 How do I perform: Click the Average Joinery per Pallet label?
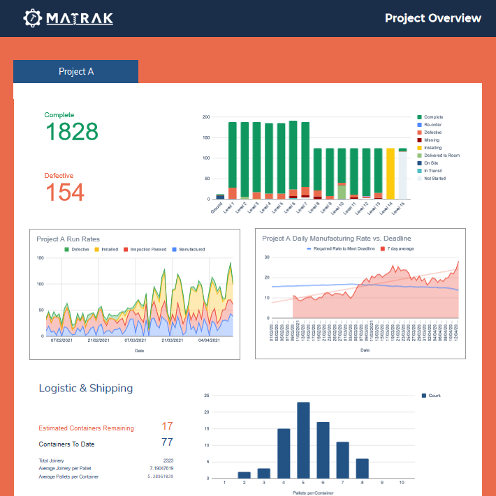(65, 469)
